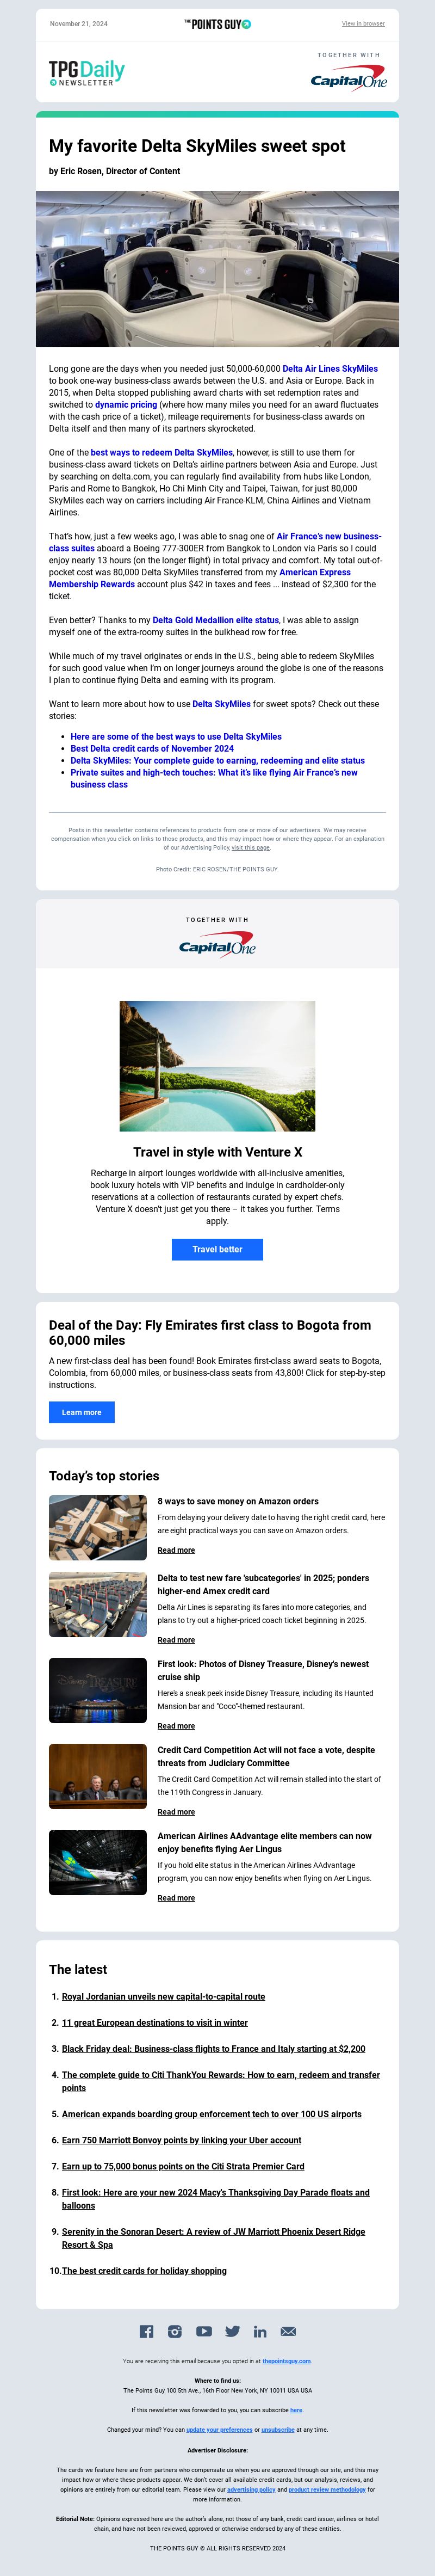Open the Facebook social icon
The height and width of the screenshot is (2576, 435).
(146, 2331)
